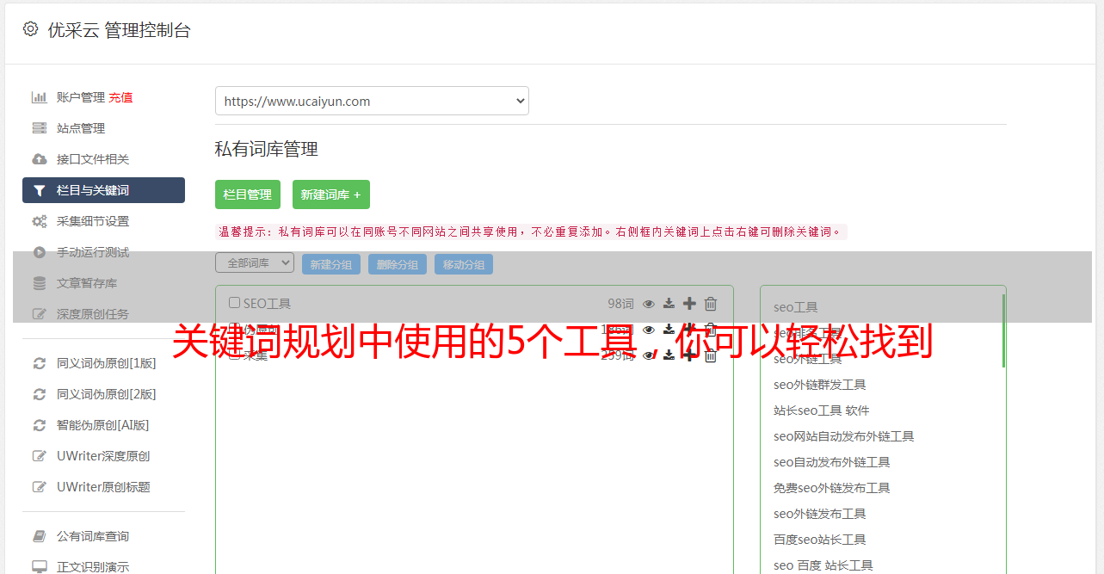
Task: Click the keyword list green scrollbar
Action: 1003,330
